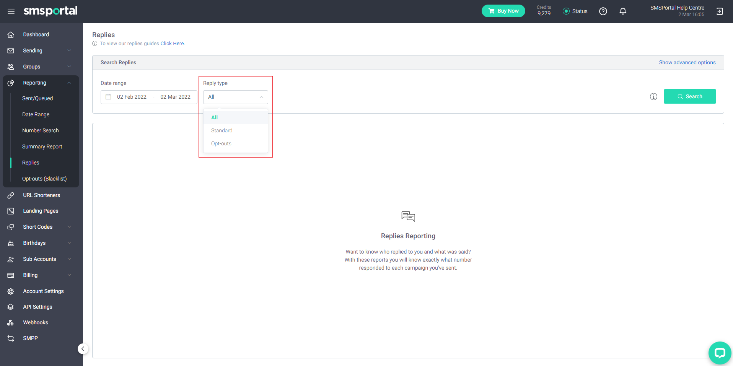The width and height of the screenshot is (733, 366).
Task: Select Opt-outs reply type option
Action: (x=235, y=143)
